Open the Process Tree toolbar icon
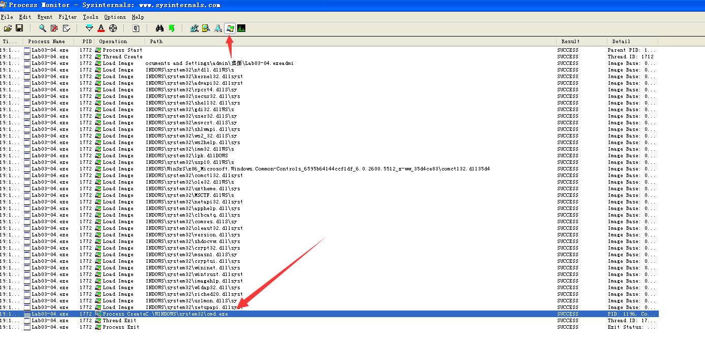The image size is (705, 344). pos(136,28)
